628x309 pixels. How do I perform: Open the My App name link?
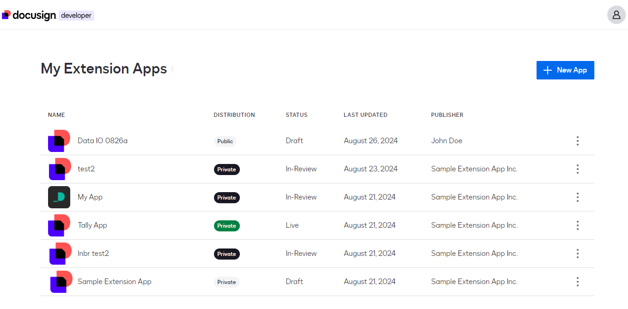[x=90, y=197]
